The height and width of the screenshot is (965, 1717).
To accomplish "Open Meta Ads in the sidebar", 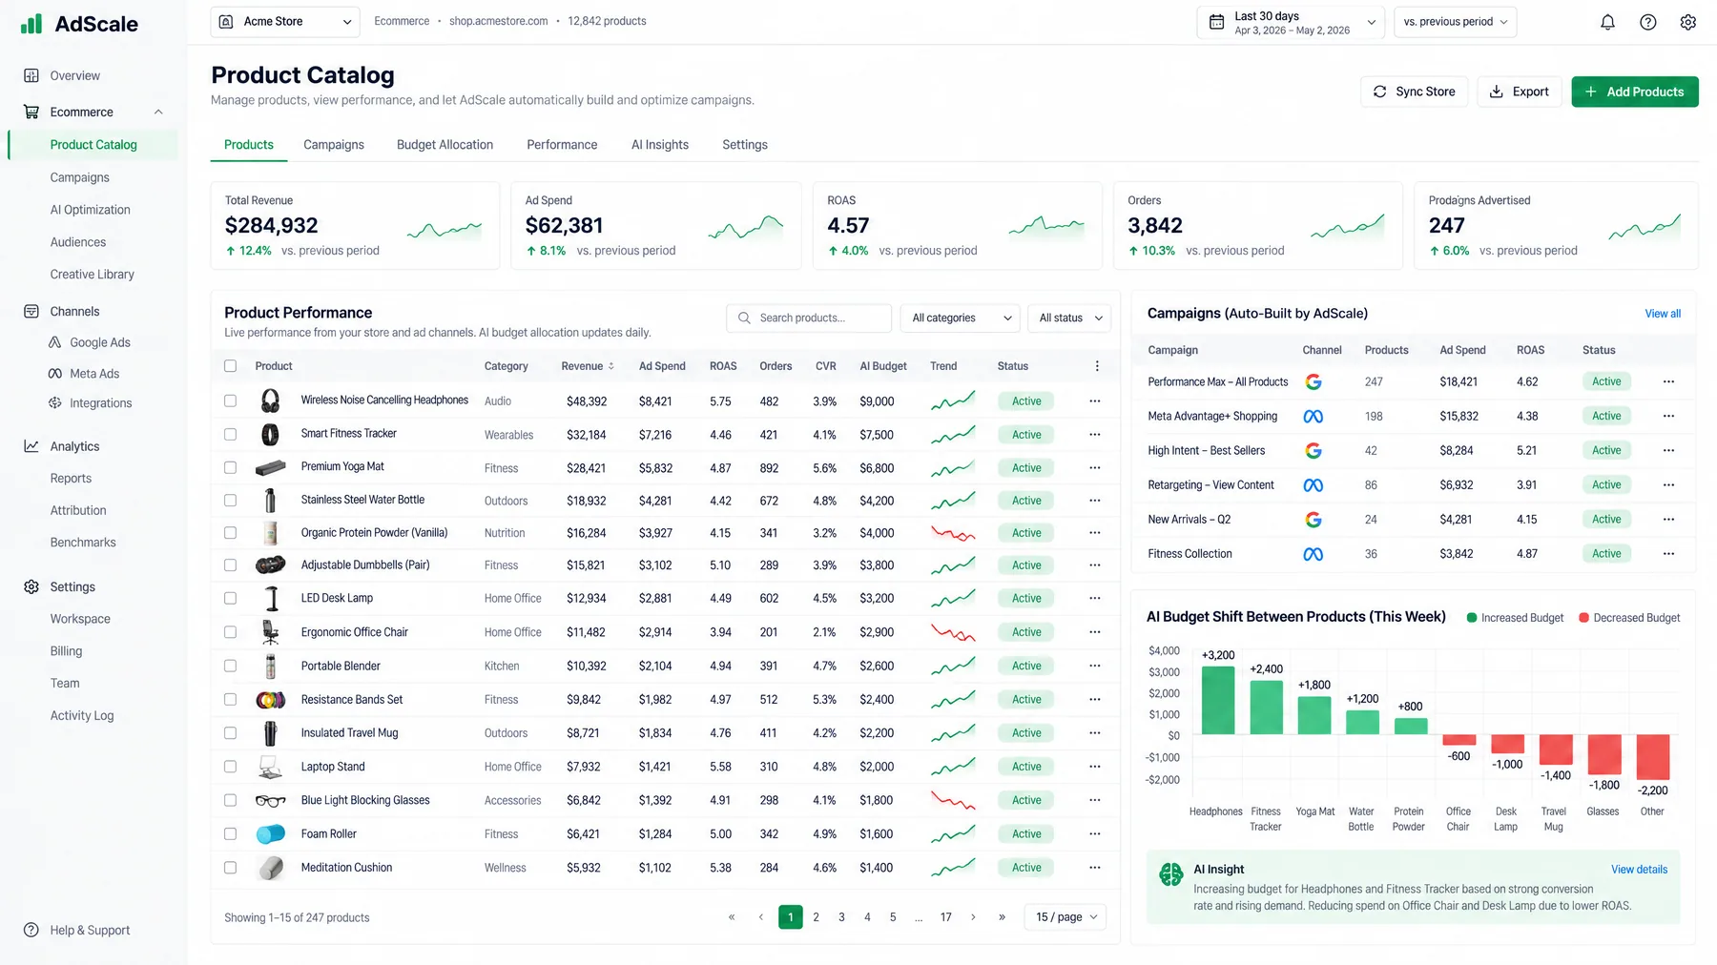I will point(94,374).
